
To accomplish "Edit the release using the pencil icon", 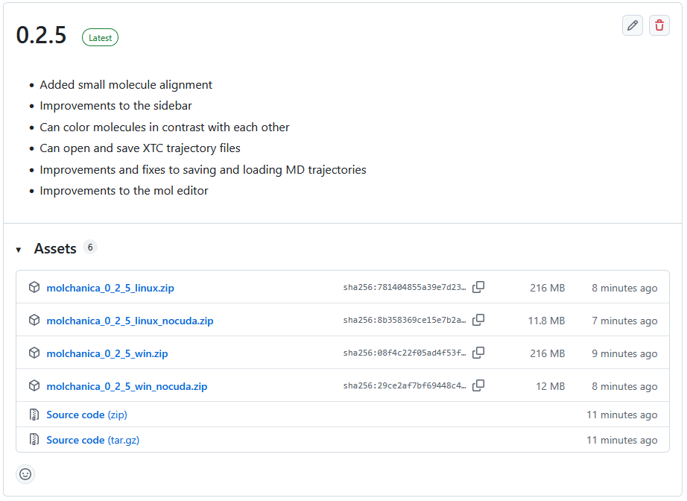I will tap(632, 25).
